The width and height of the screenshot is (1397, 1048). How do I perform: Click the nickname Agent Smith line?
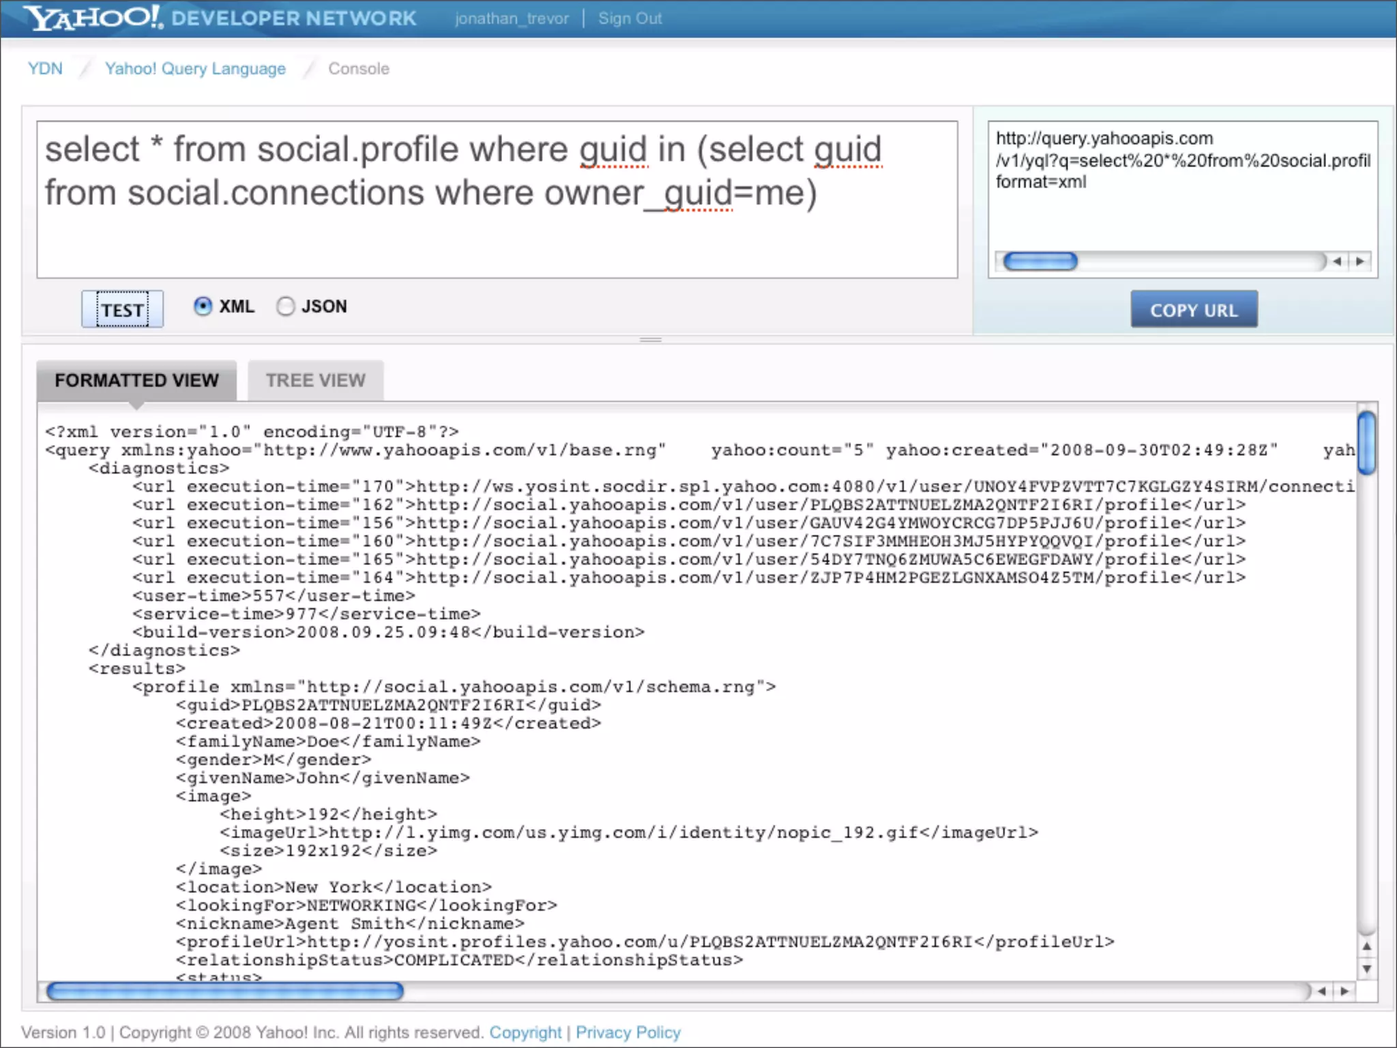(x=350, y=924)
